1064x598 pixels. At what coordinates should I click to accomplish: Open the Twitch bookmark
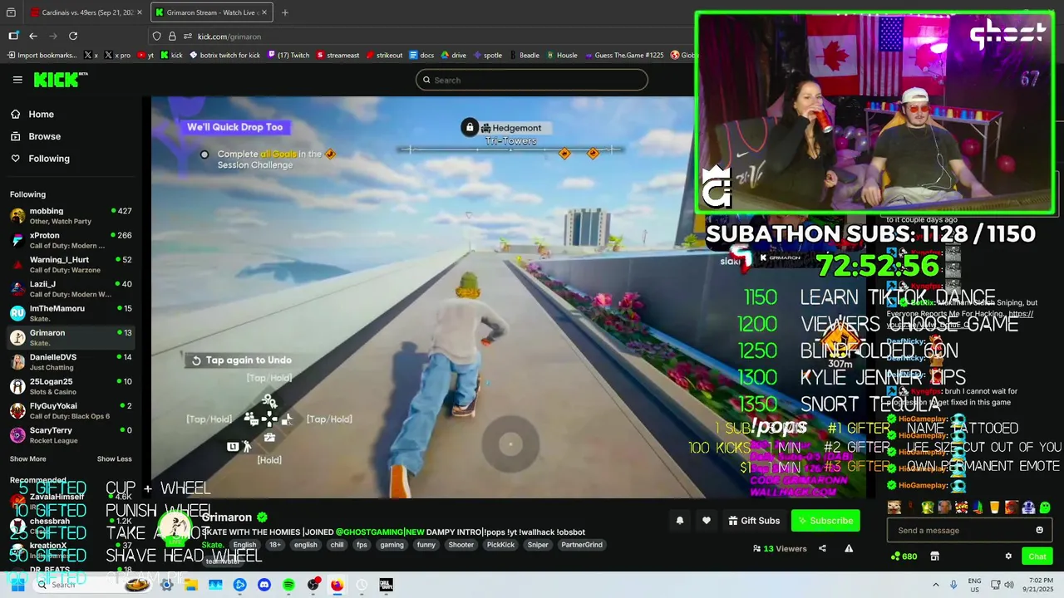click(x=288, y=56)
